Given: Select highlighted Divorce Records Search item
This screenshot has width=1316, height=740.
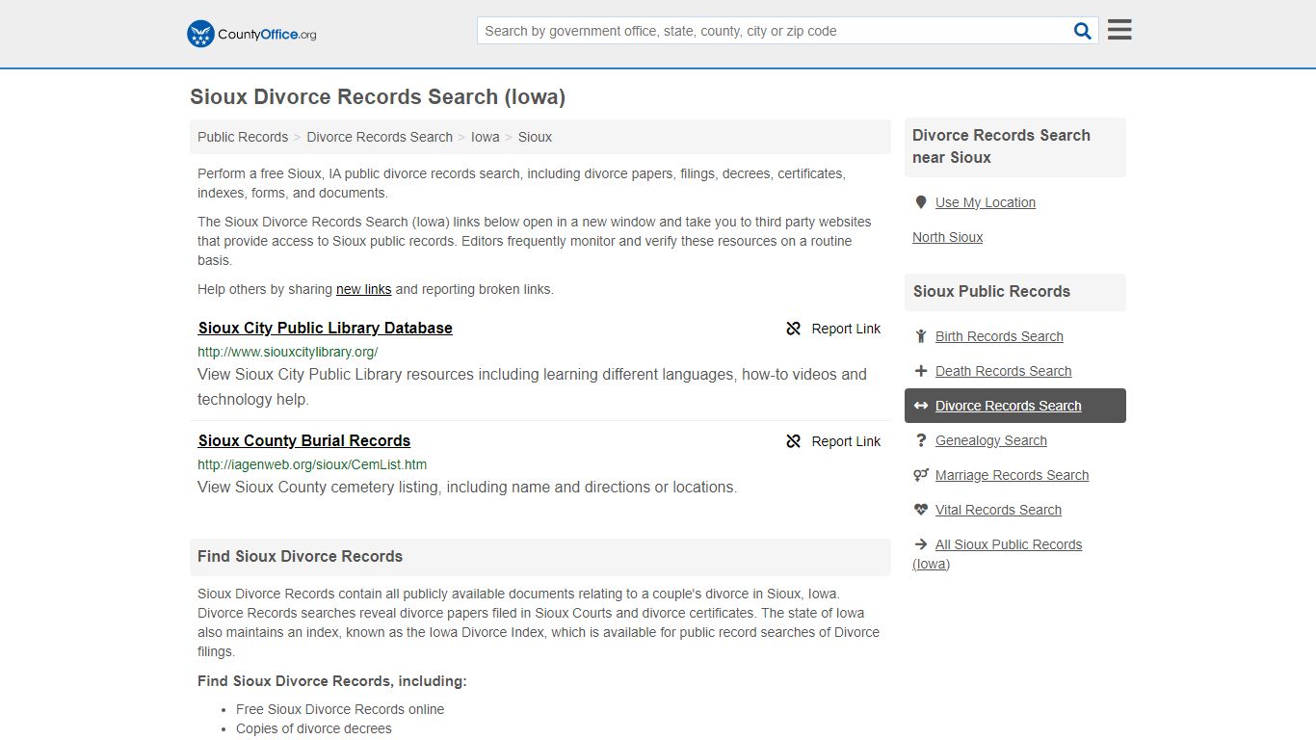Looking at the screenshot, I should click(1015, 406).
